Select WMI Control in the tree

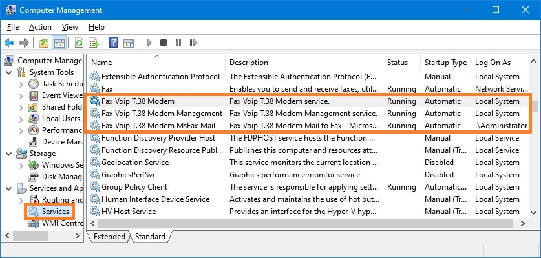pos(62,223)
